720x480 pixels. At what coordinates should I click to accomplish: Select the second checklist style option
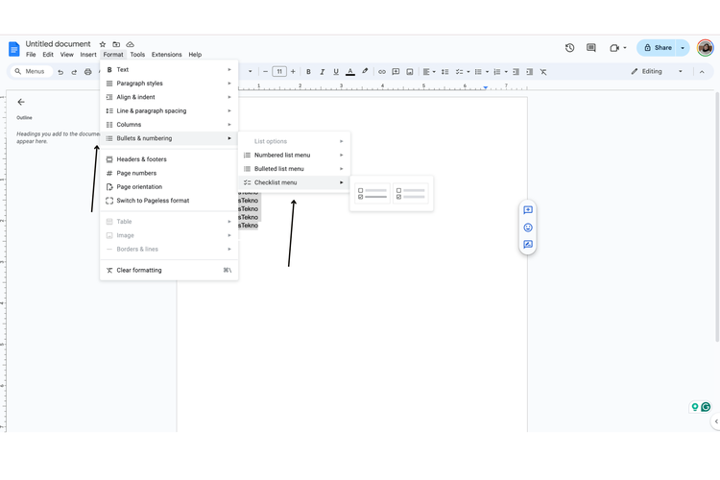411,194
